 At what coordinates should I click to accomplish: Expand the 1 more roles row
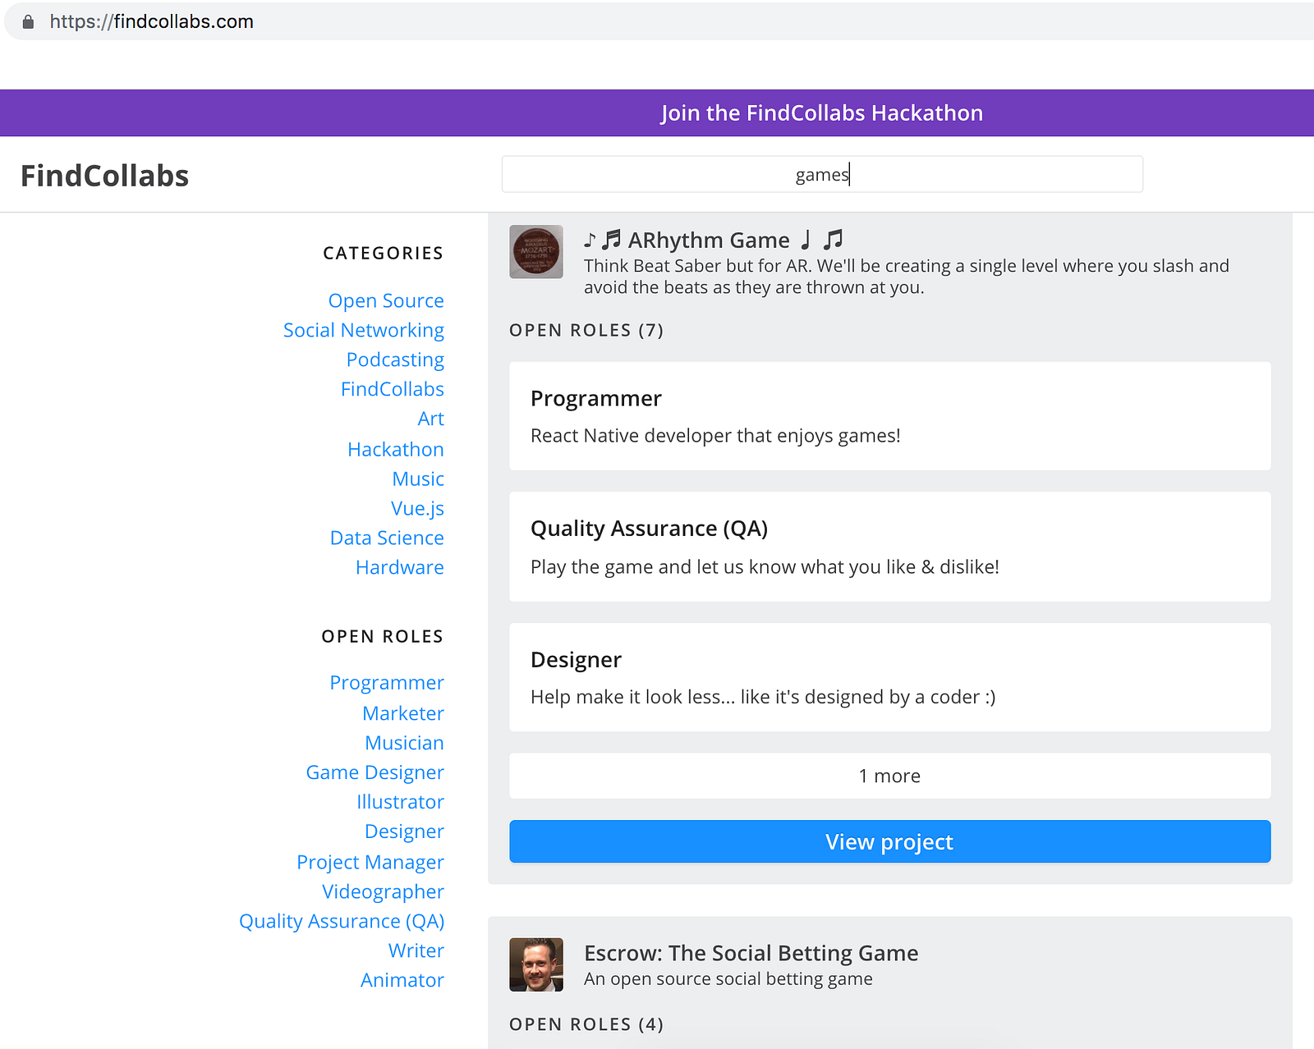point(889,776)
